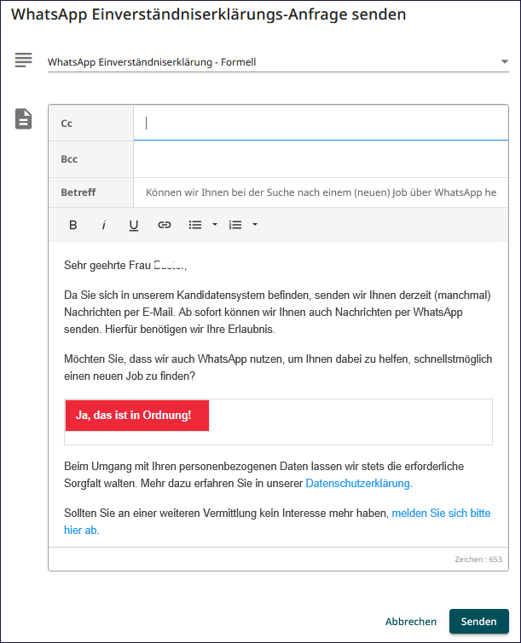Click the Betreff label

pos(78,192)
